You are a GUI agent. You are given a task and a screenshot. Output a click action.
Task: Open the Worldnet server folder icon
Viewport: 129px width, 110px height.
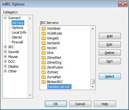[44, 28]
